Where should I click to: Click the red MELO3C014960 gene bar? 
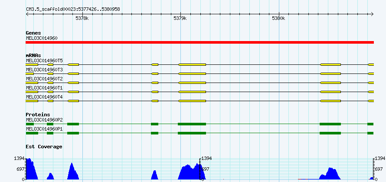(x=200, y=42)
